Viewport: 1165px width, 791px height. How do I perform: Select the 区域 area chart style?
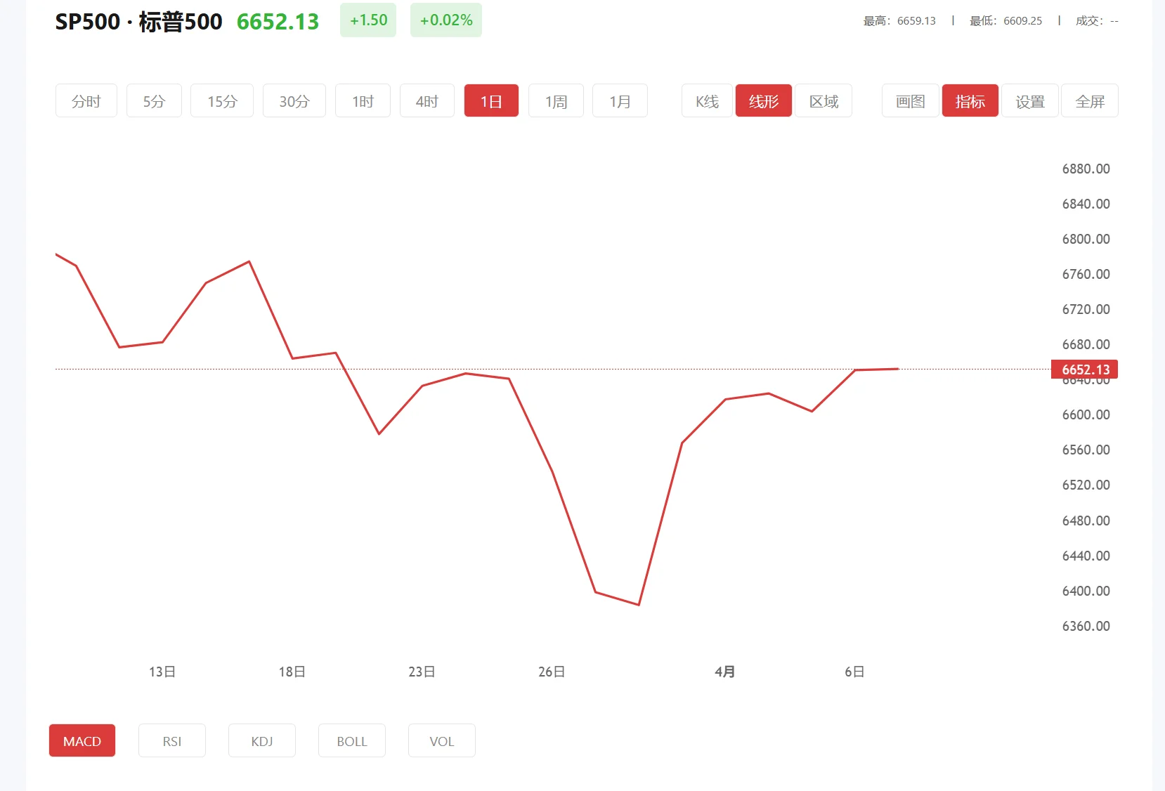(823, 100)
